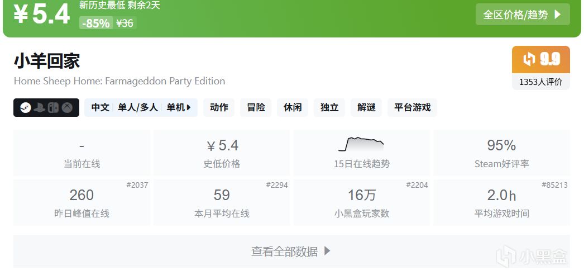Click the 查看全部数据 view all data bar
The image size is (584, 275).
click(291, 251)
